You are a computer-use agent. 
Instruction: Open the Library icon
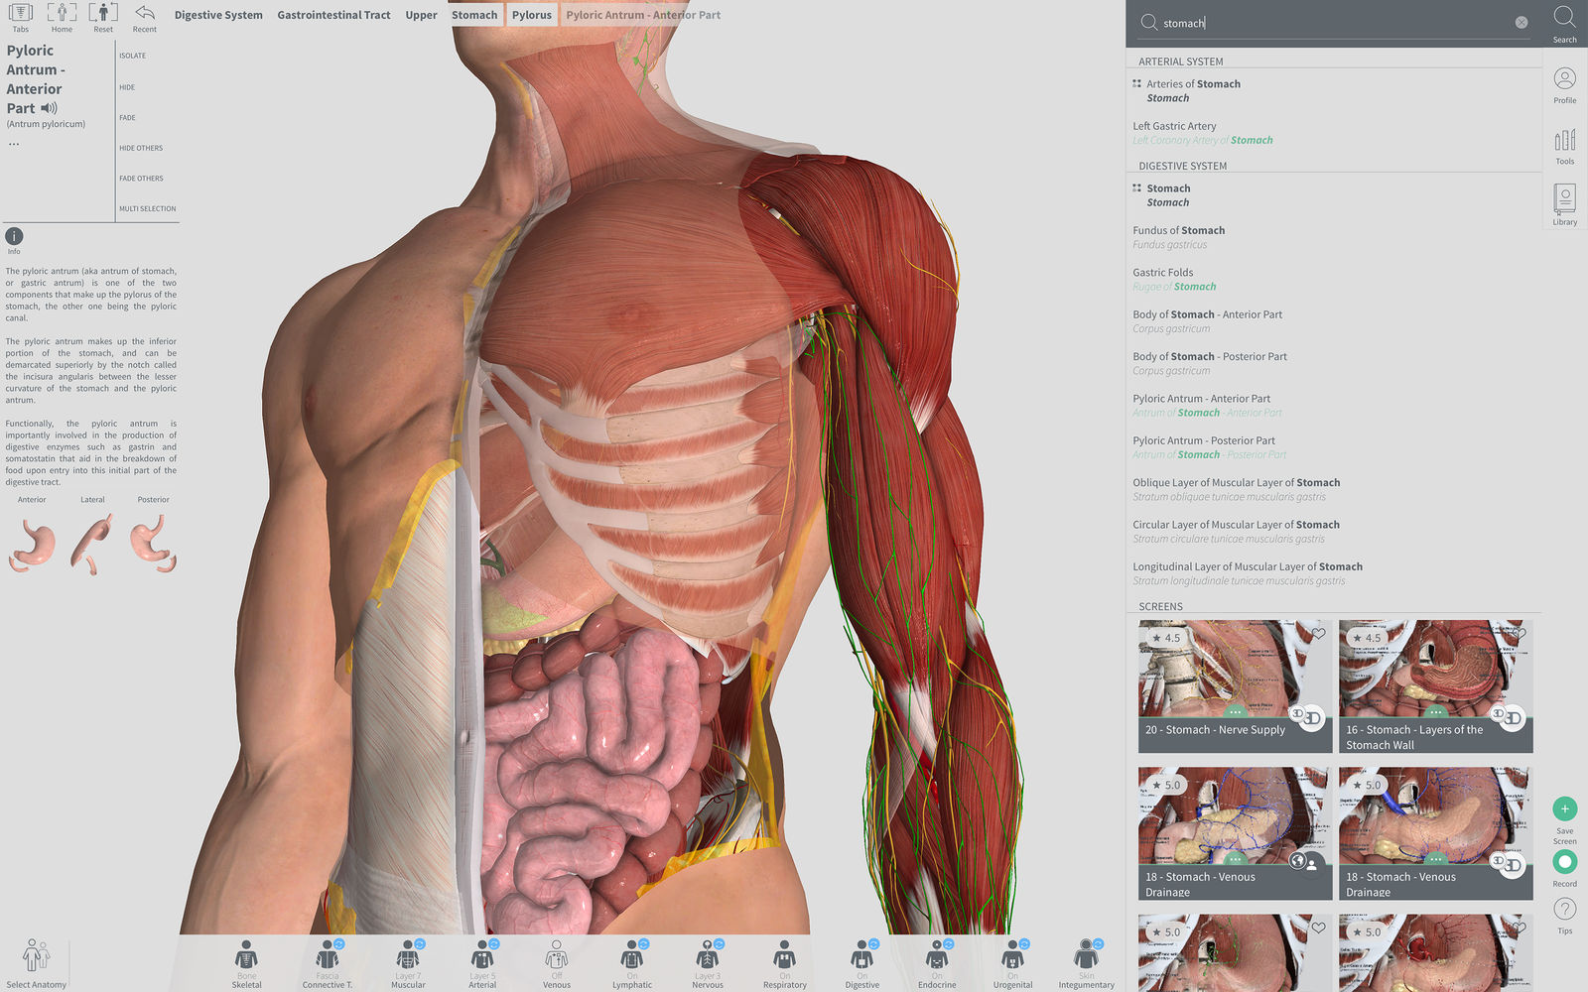(x=1564, y=200)
